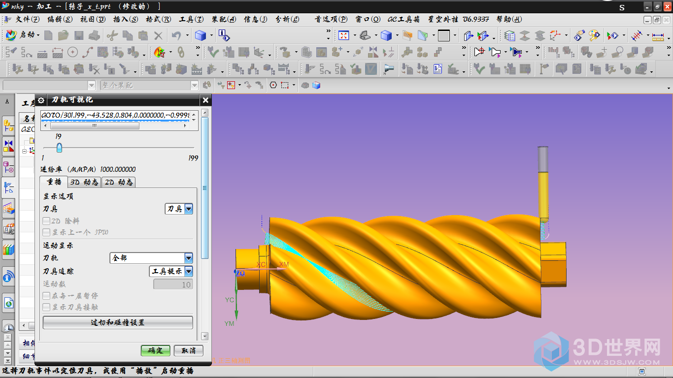Click the 确定 button
The width and height of the screenshot is (673, 378).
[155, 350]
